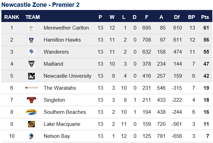The image size is (213, 143).
Task: Click the RANK column header
Action: [12, 17]
